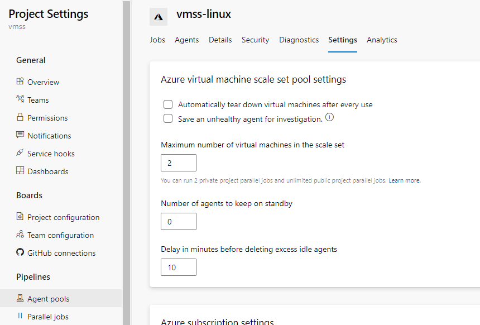Open Parallel jobs under Pipelines
The height and width of the screenshot is (325, 480).
click(x=48, y=317)
